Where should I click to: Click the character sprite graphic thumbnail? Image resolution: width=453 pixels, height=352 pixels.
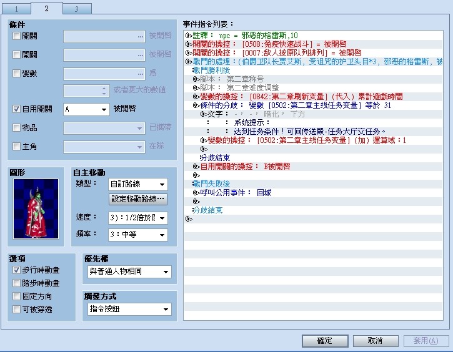[x=36, y=208]
